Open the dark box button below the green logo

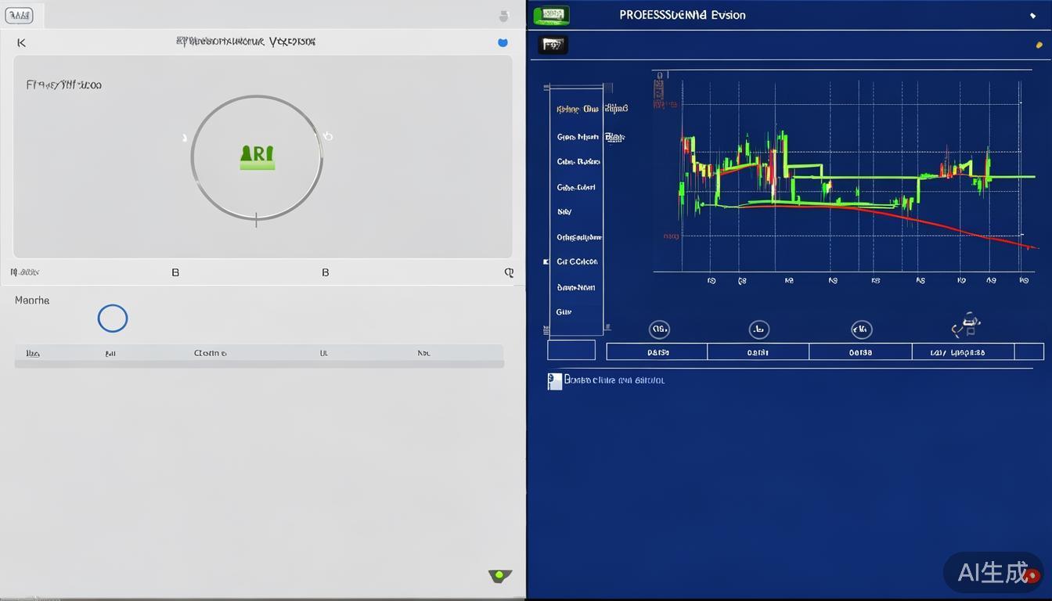553,45
